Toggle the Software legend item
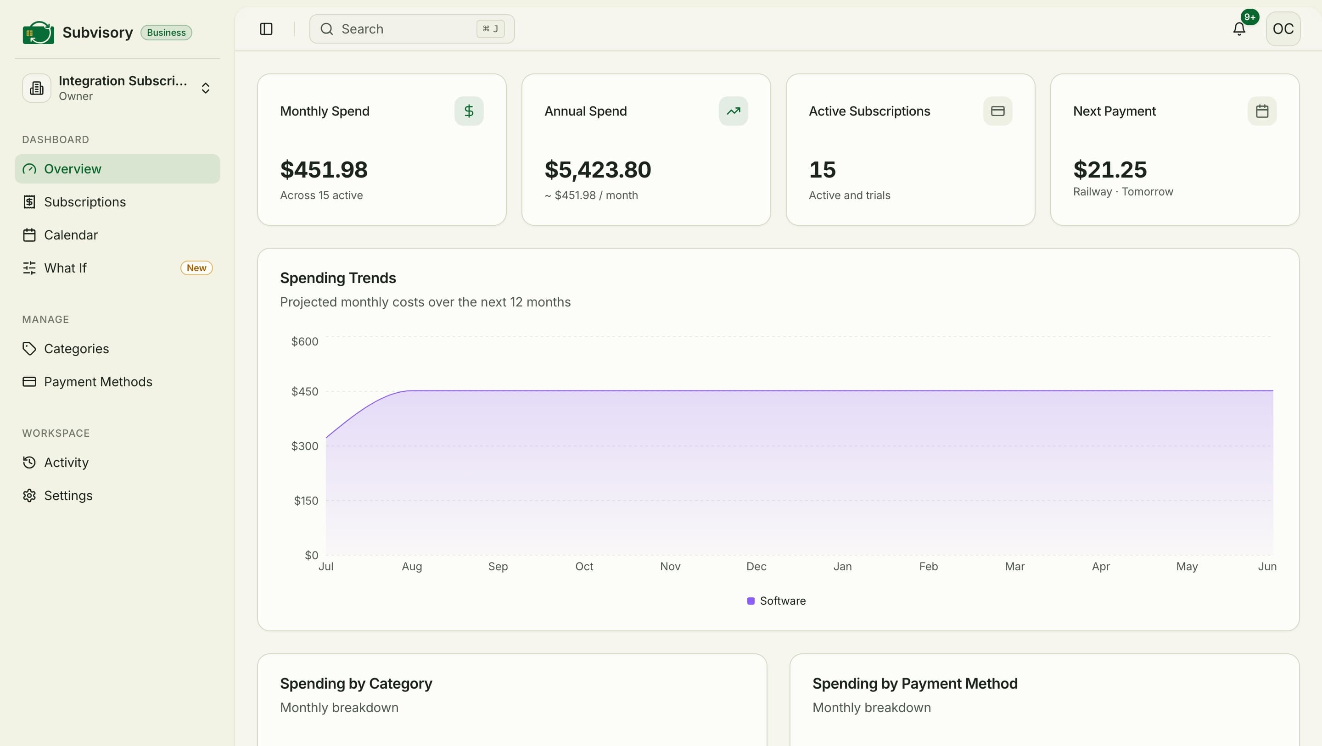 click(777, 601)
